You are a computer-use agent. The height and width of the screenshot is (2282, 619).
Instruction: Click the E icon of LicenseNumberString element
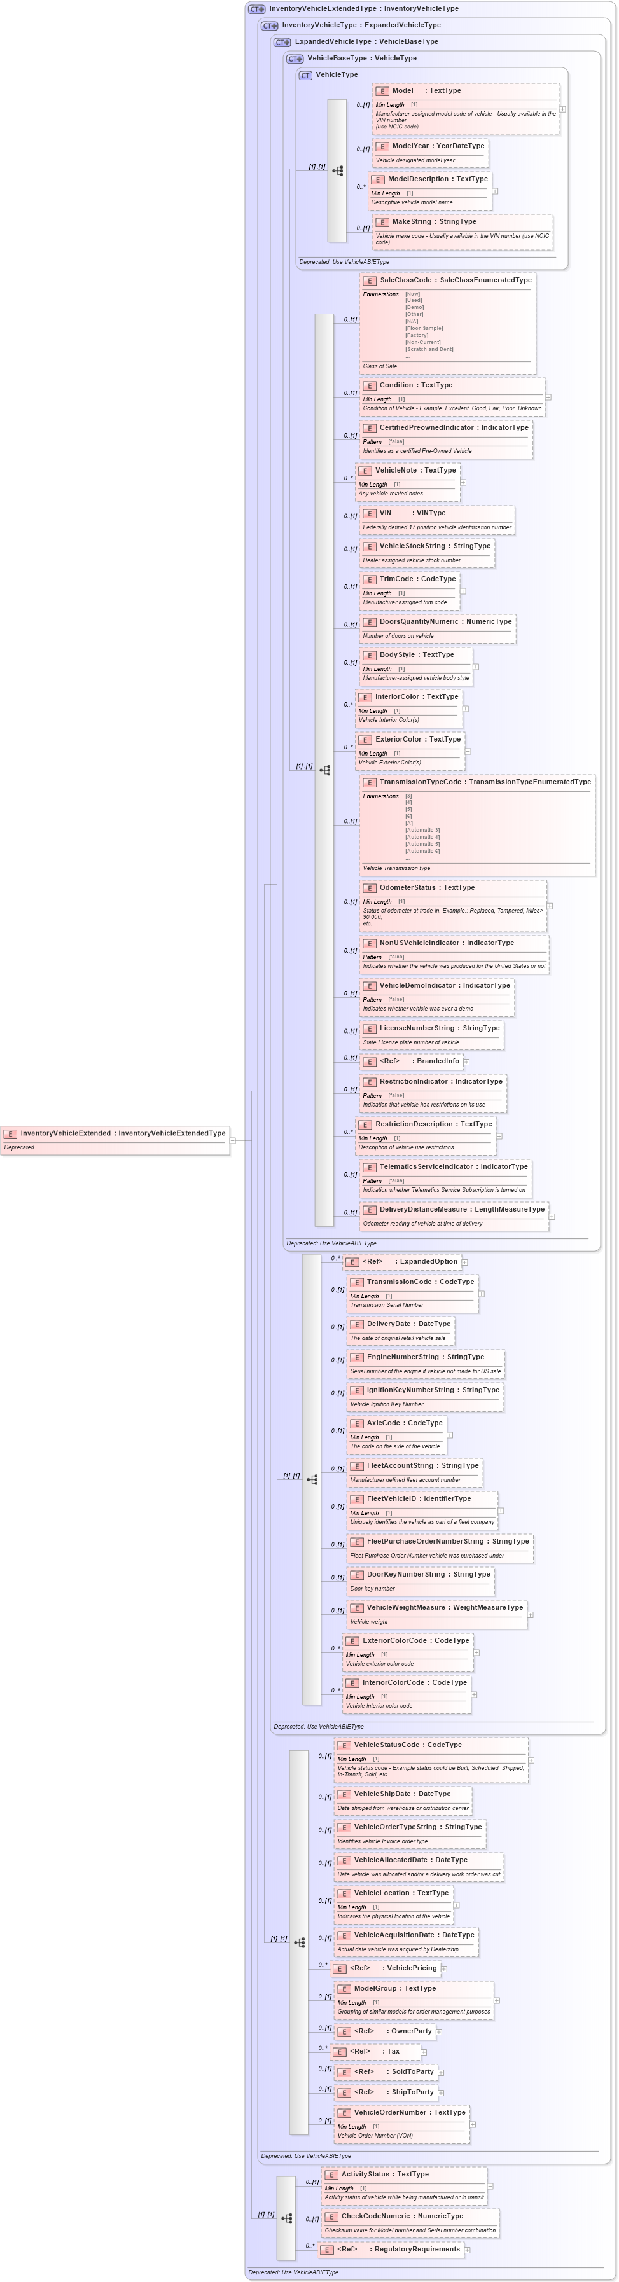point(370,1028)
